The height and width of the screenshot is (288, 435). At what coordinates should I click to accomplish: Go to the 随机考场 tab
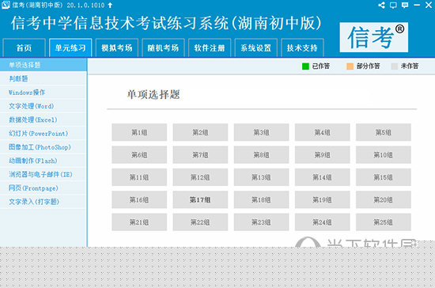tap(163, 47)
